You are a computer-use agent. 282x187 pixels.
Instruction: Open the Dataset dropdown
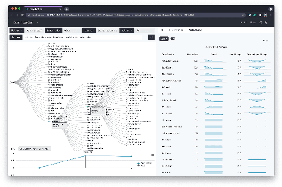[17, 30]
